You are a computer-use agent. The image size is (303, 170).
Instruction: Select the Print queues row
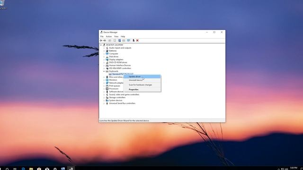pyautogui.click(x=115, y=86)
